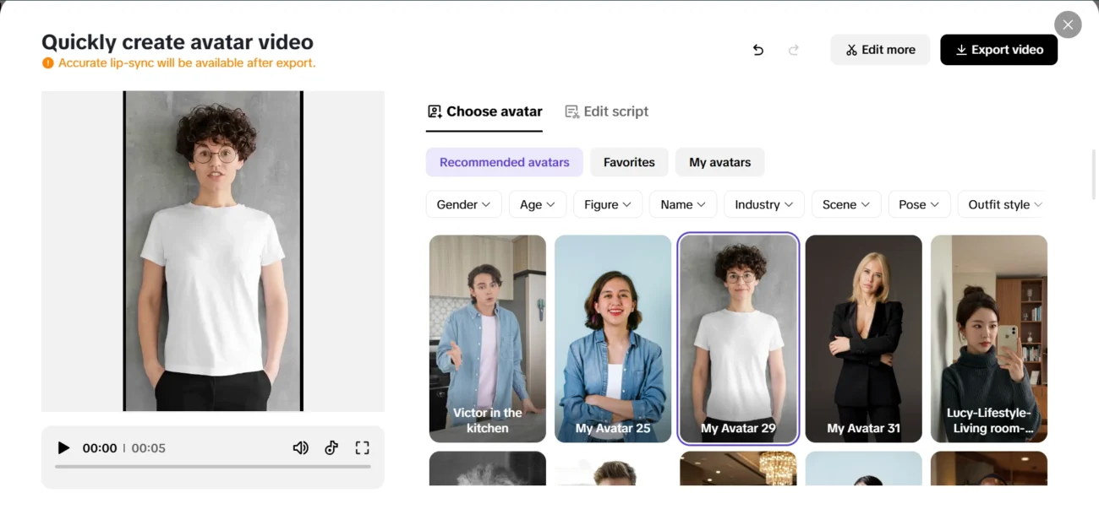Choose the Victor in the kitchen avatar
The height and width of the screenshot is (509, 1099).
pos(487,338)
